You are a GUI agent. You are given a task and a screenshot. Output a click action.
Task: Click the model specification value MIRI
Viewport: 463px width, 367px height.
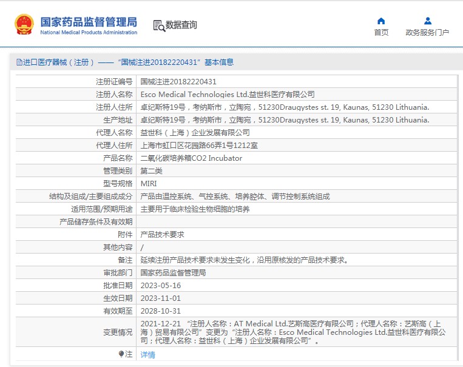[x=149, y=184]
